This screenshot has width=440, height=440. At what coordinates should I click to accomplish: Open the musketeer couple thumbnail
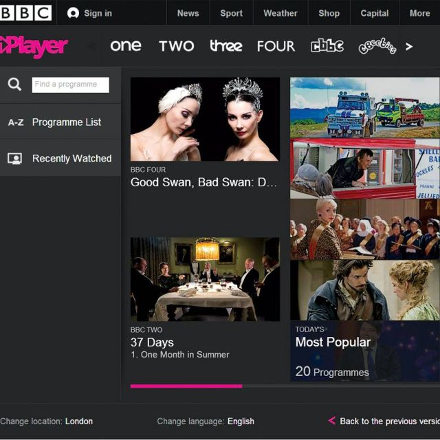(x=365, y=290)
